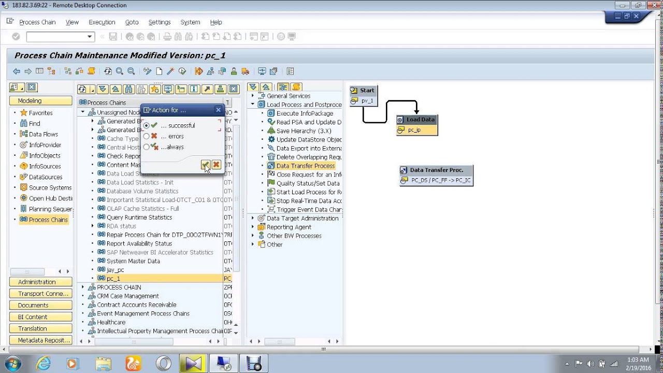Click the magic wand check icon
This screenshot has height=373, width=663.
point(170,71)
